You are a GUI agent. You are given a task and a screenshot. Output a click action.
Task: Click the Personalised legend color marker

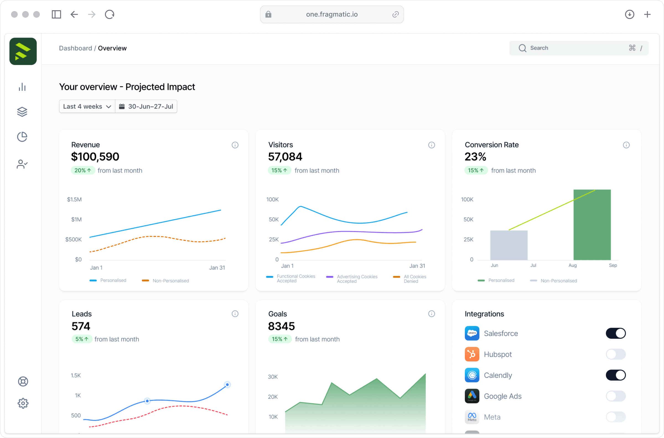(93, 280)
